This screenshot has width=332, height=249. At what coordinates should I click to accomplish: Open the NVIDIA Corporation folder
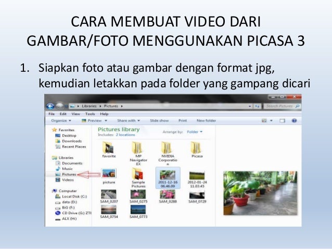[168, 153]
